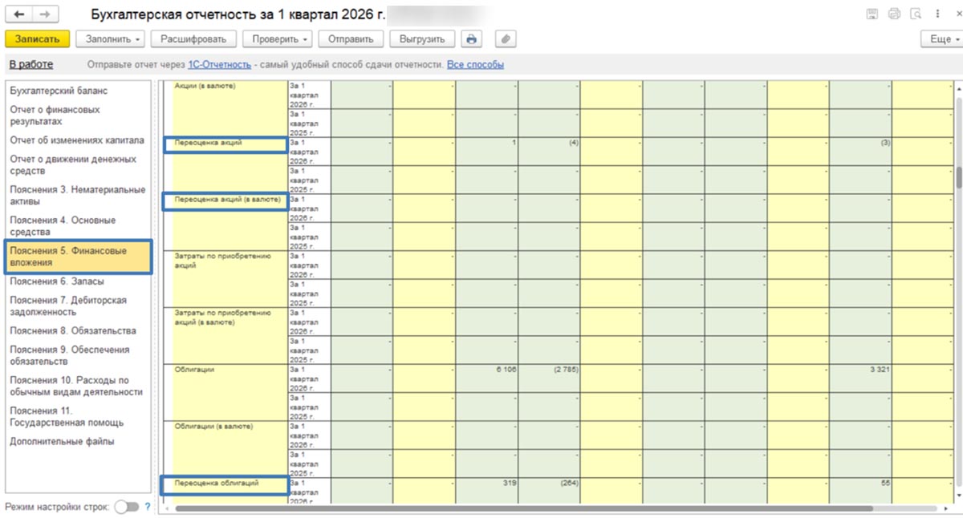The height and width of the screenshot is (518, 963).
Task: Open the Заполнить dropdown
Action: pos(112,39)
